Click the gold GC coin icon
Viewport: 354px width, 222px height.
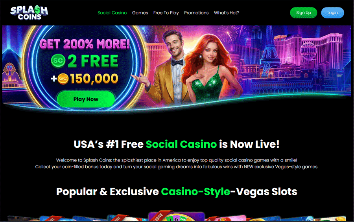tap(63, 79)
